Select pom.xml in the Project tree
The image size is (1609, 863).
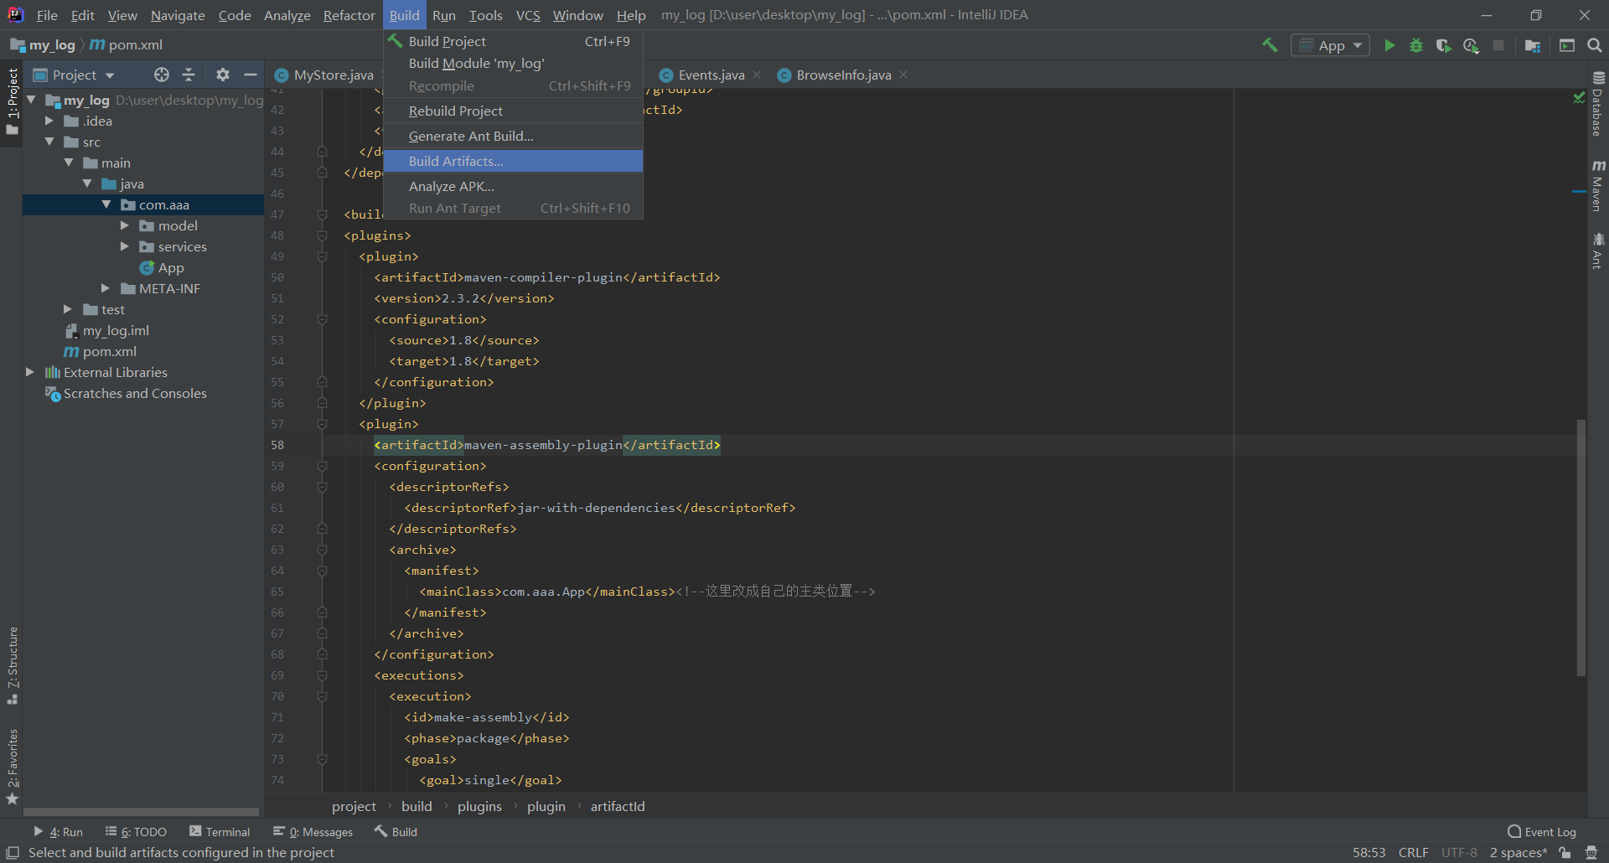109,351
